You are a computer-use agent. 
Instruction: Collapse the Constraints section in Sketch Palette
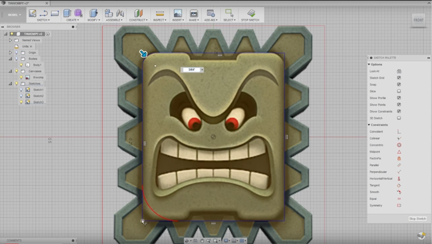(369, 125)
